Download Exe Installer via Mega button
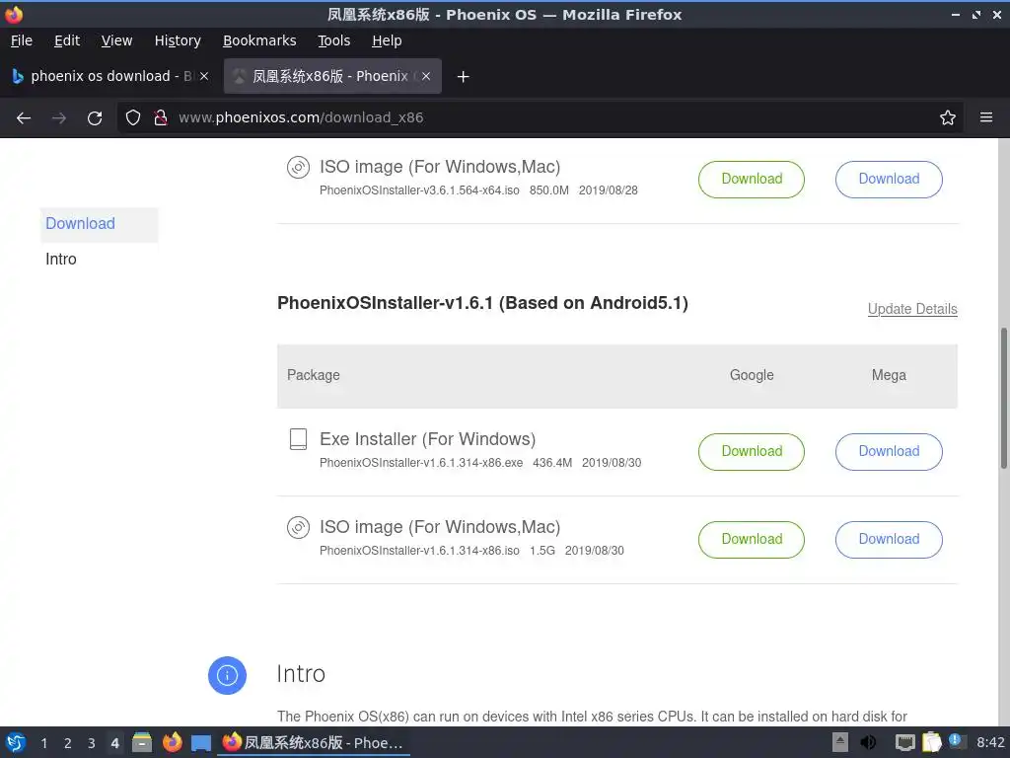The width and height of the screenshot is (1010, 758). click(x=889, y=452)
